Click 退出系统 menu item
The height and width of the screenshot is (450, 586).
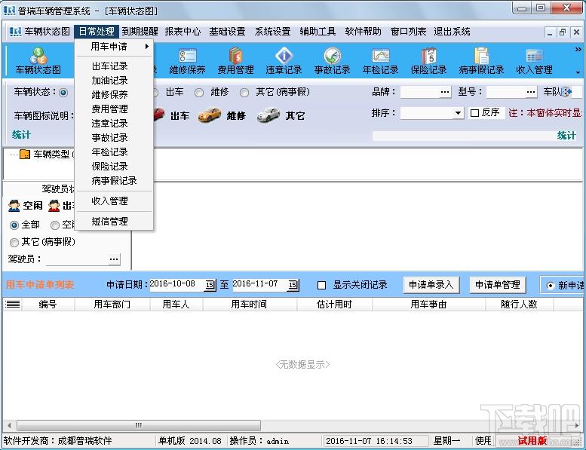452,32
